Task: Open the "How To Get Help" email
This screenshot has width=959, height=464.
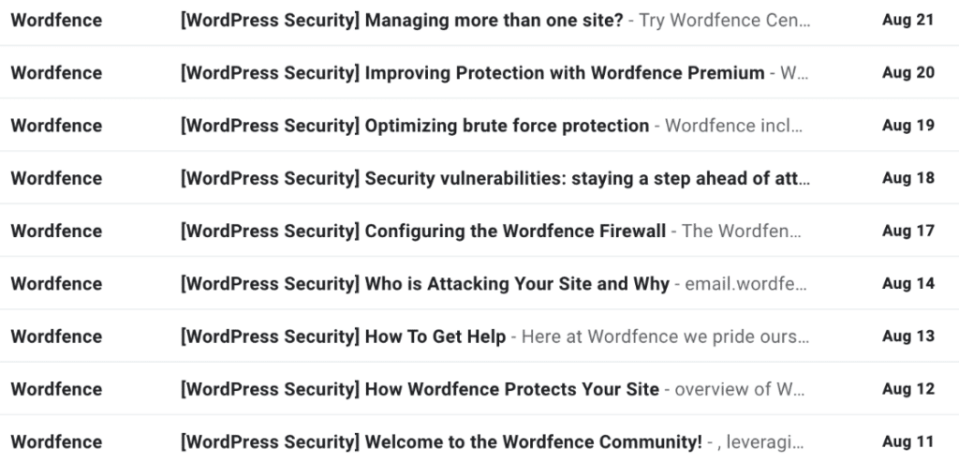Action: [x=435, y=337]
